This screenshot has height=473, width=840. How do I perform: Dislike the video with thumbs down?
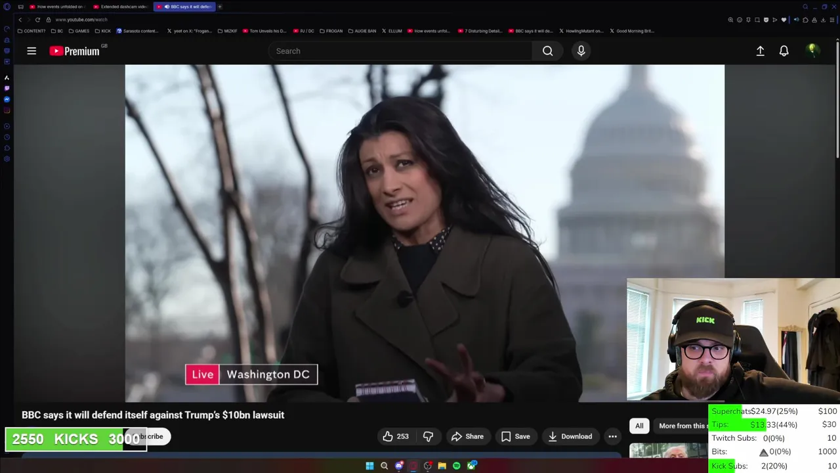pos(428,436)
